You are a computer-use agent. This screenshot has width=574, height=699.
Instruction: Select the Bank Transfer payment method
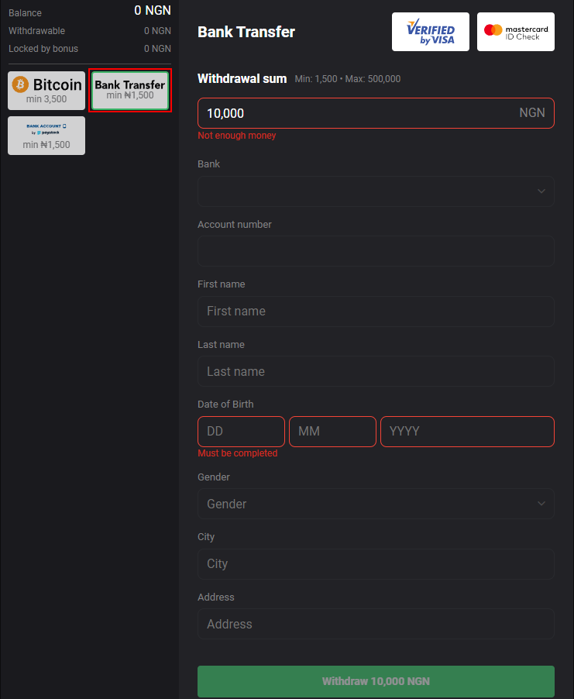pos(129,90)
